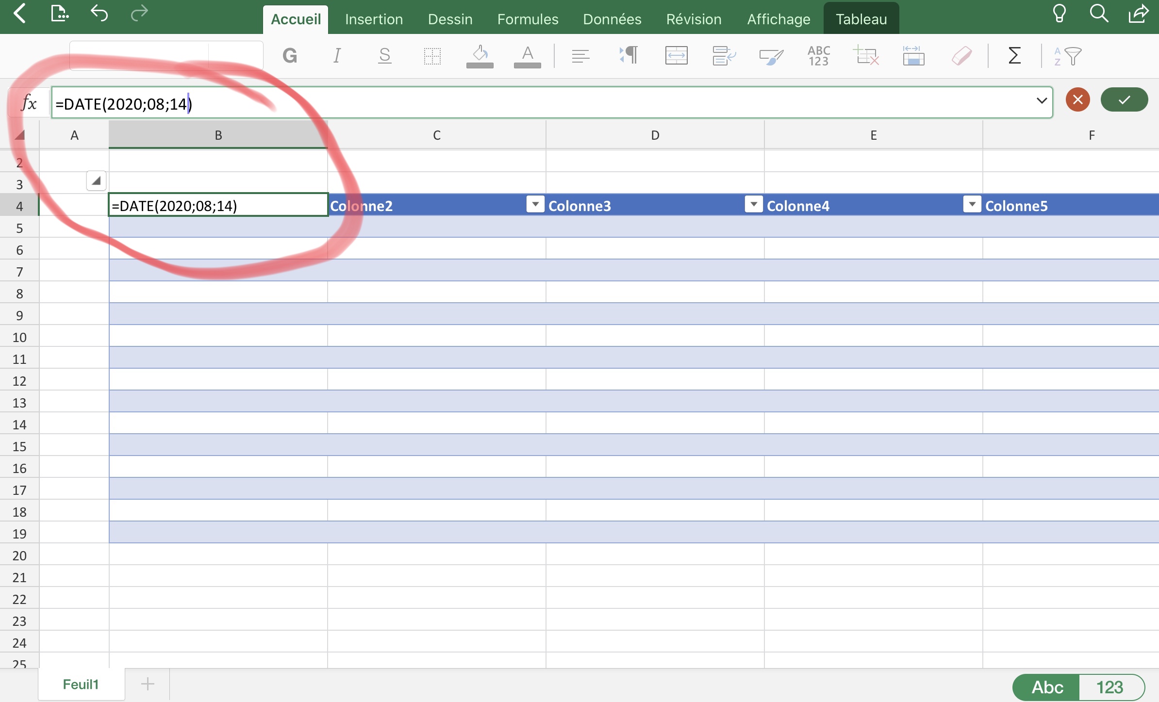Apply italic formatting with I icon
This screenshot has height=702, width=1159.
point(337,56)
